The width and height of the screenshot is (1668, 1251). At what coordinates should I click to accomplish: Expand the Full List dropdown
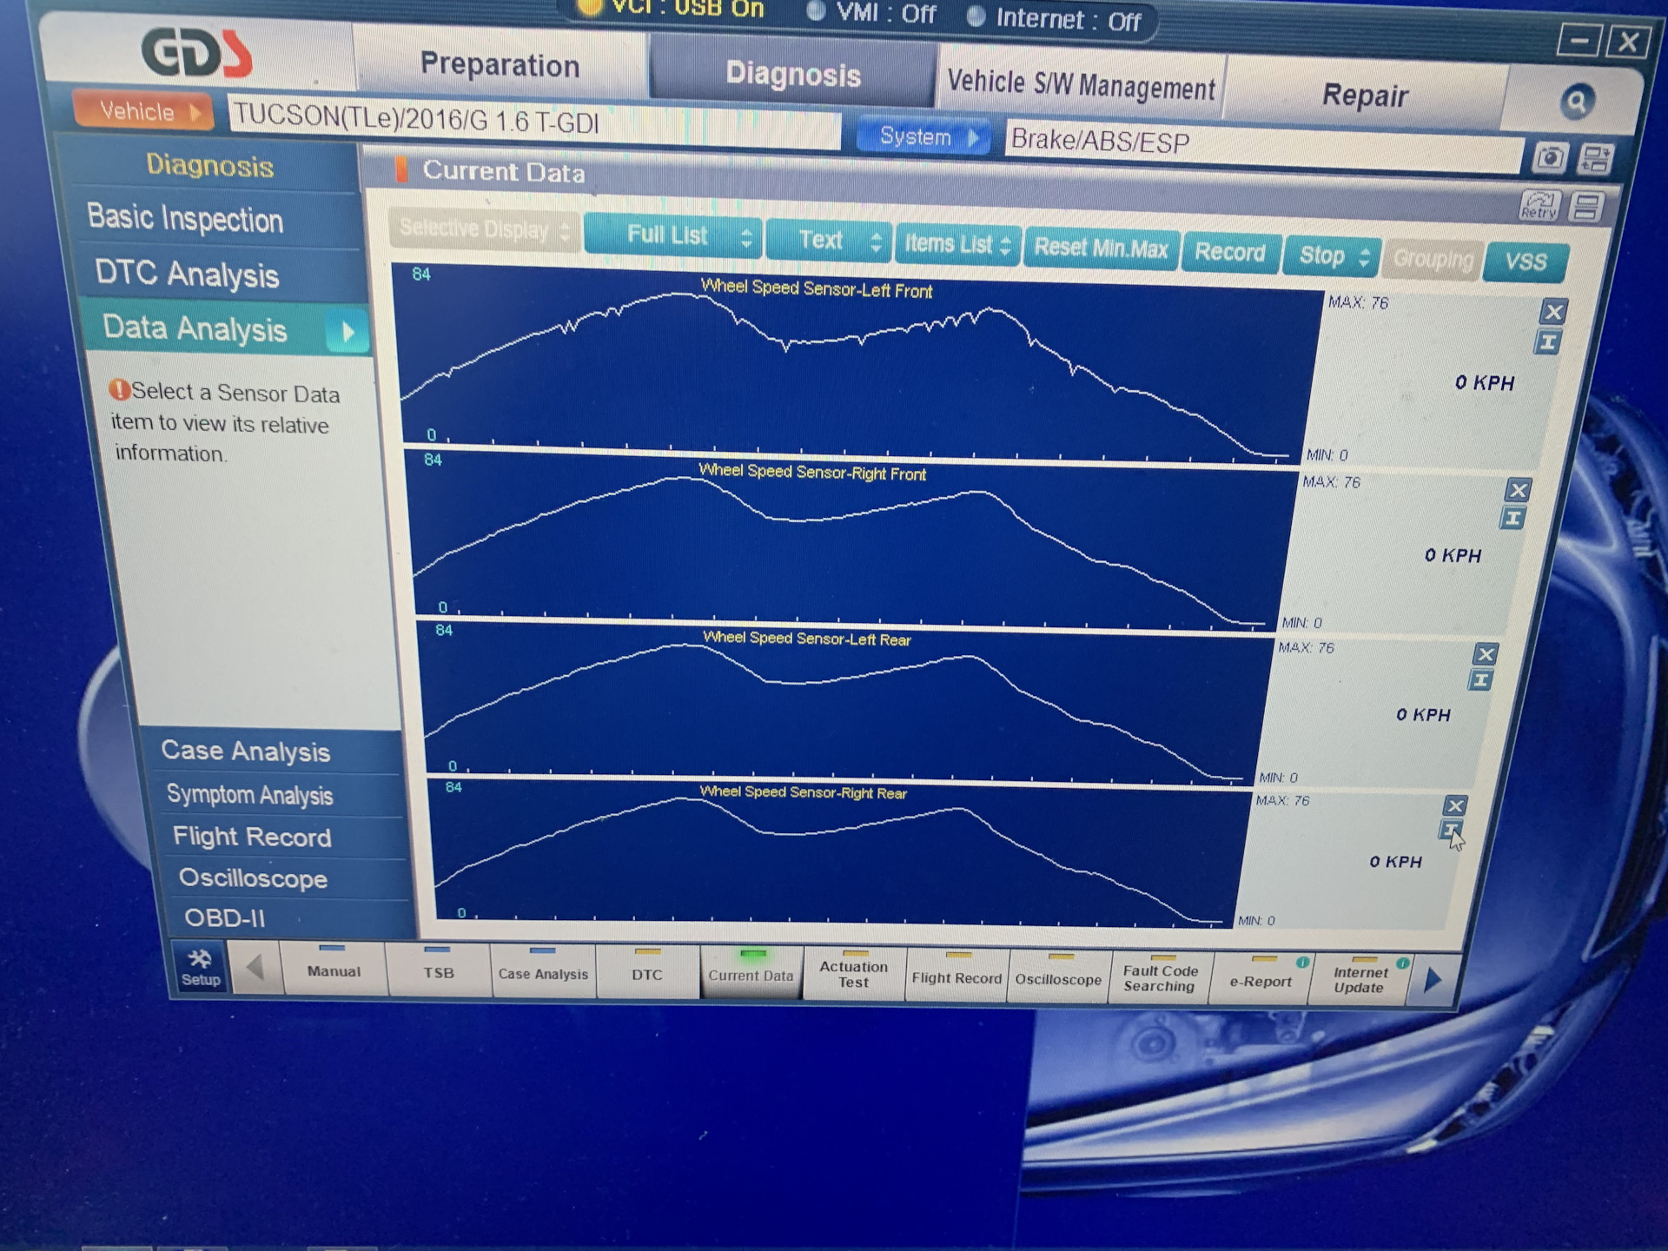tap(674, 235)
